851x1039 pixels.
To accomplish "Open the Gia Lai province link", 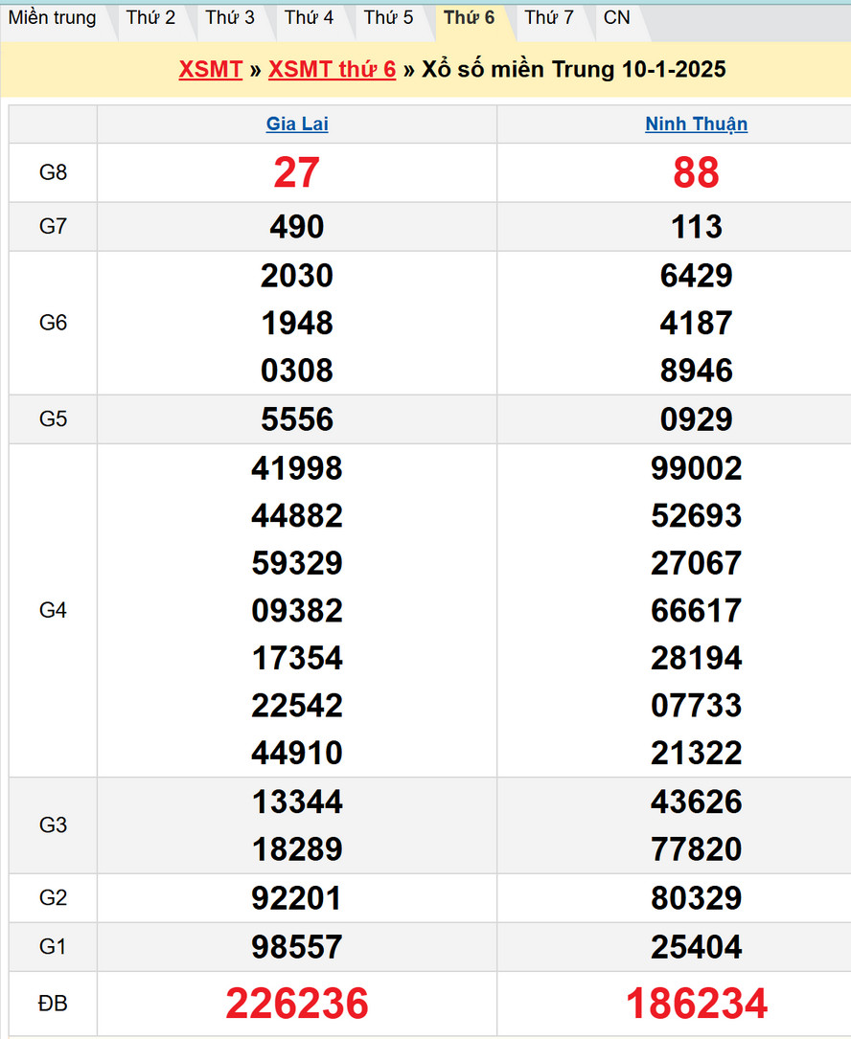I will tap(297, 124).
